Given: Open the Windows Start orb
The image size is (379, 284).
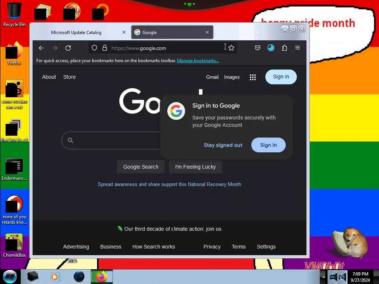Looking at the screenshot, I should (10, 277).
